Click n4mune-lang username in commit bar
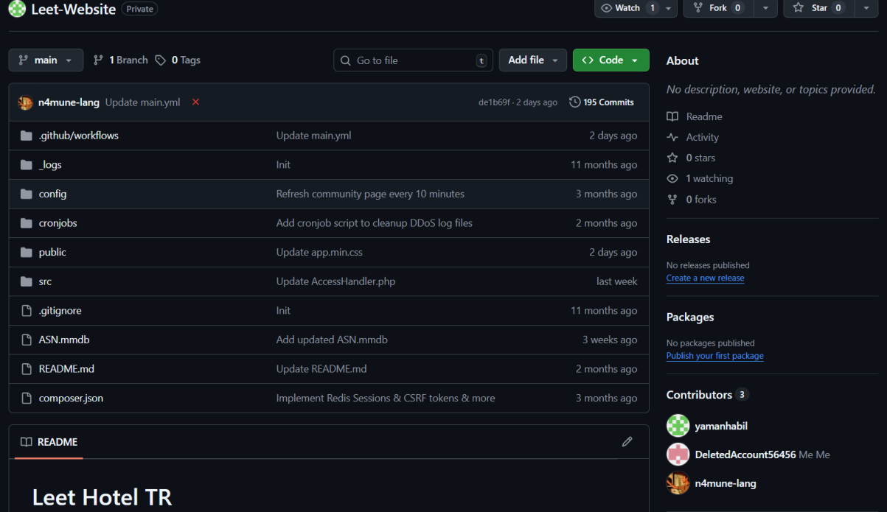 click(69, 102)
